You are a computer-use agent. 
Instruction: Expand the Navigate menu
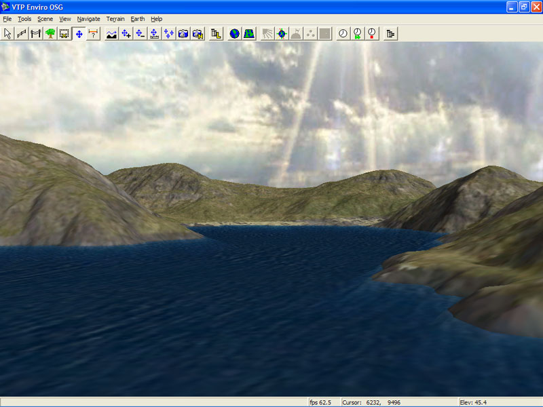pyautogui.click(x=88, y=19)
